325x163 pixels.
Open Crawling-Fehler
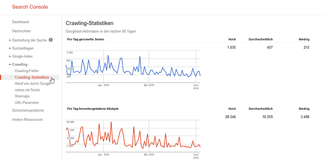click(x=27, y=71)
